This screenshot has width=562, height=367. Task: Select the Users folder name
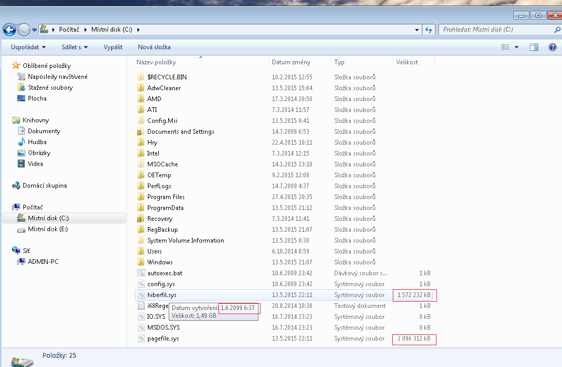155,251
